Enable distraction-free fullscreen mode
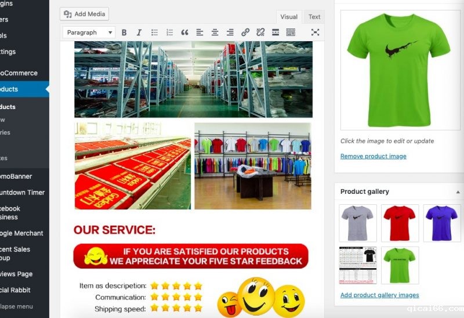The height and width of the screenshot is (318, 464). [315, 32]
